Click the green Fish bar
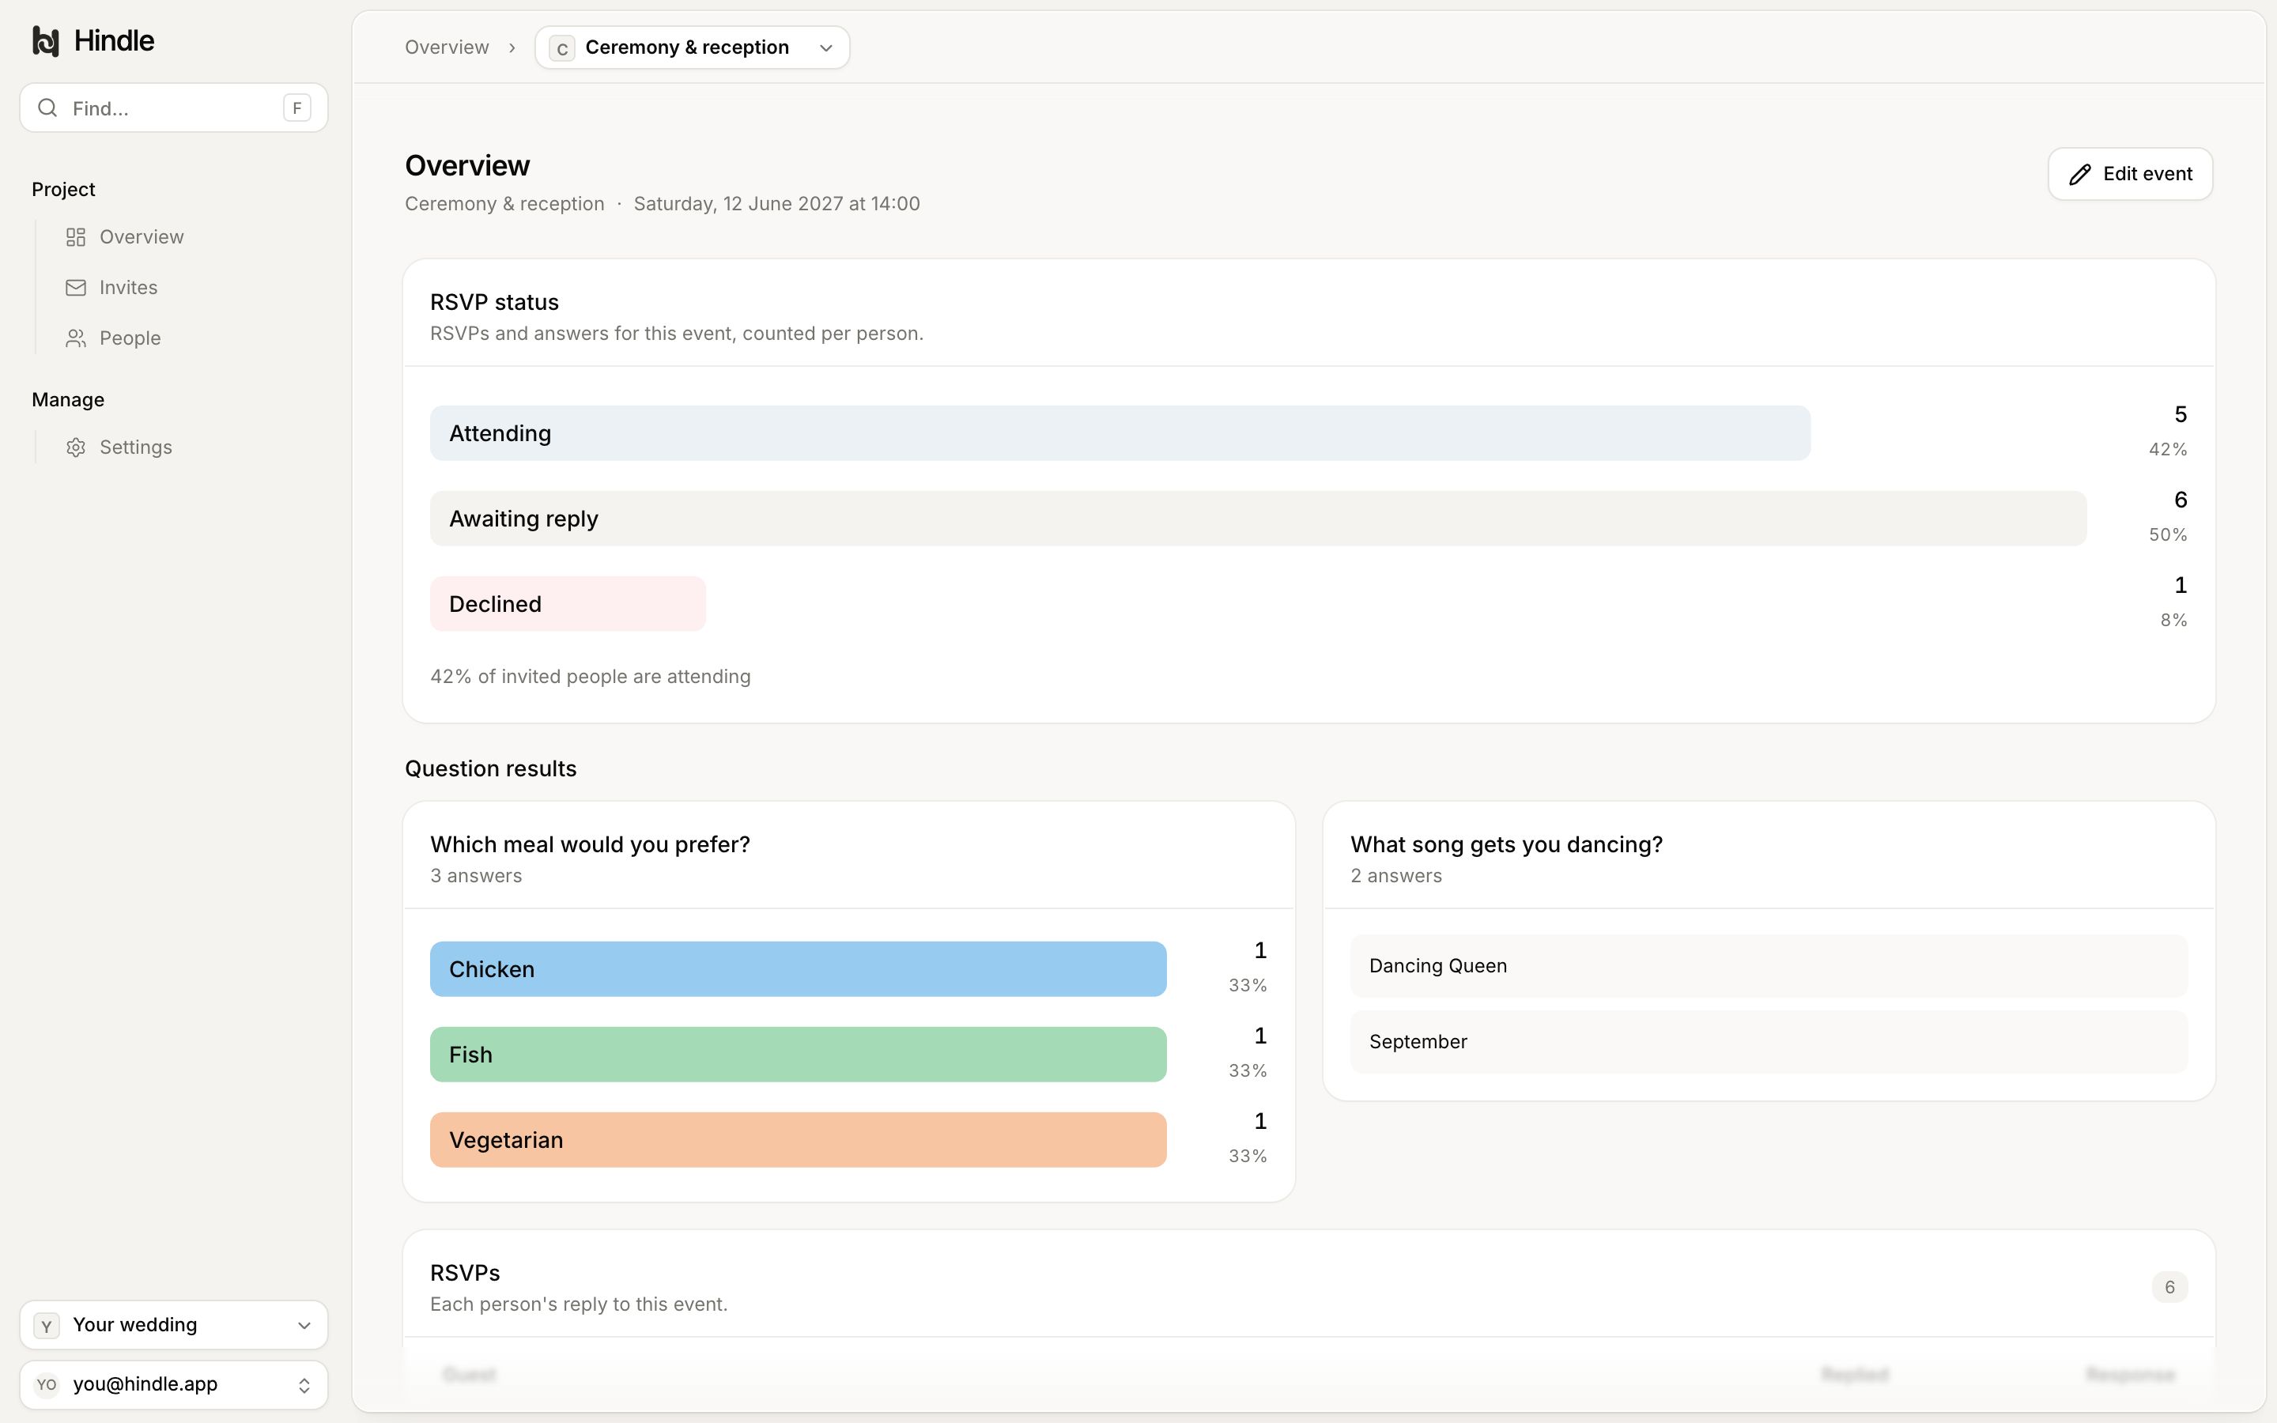 798,1055
